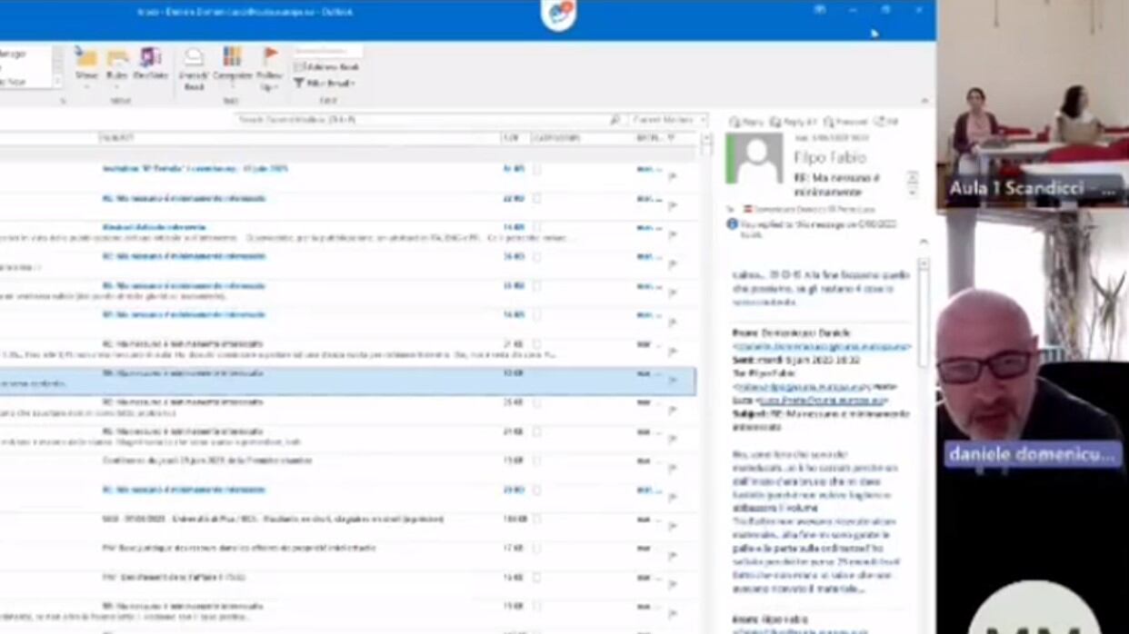Toggle flag on the highlighted email row
This screenshot has height=634, width=1129.
673,381
